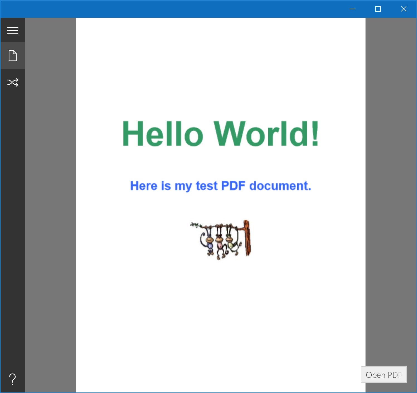The width and height of the screenshot is (417, 393).
Task: Click the gray margin left of the page
Action: coord(50,195)
